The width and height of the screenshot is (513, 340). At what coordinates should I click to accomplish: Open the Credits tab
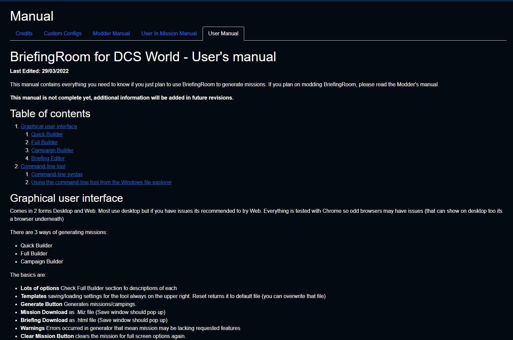coord(24,34)
